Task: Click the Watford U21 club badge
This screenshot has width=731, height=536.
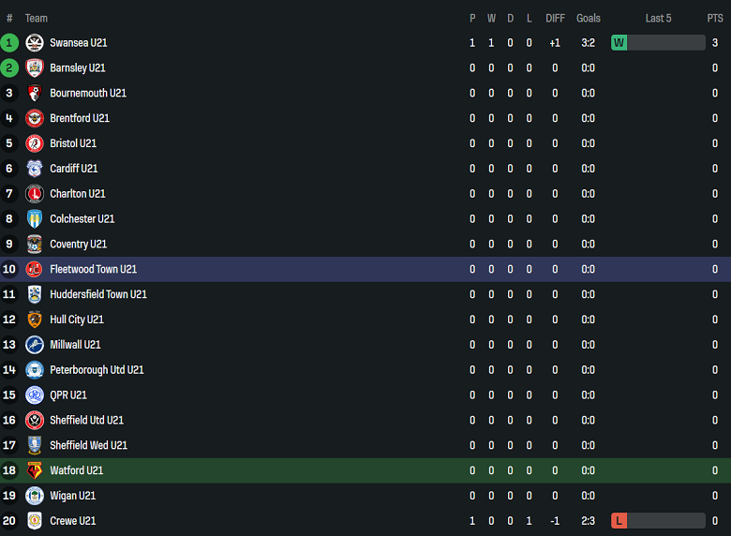Action: click(x=35, y=470)
